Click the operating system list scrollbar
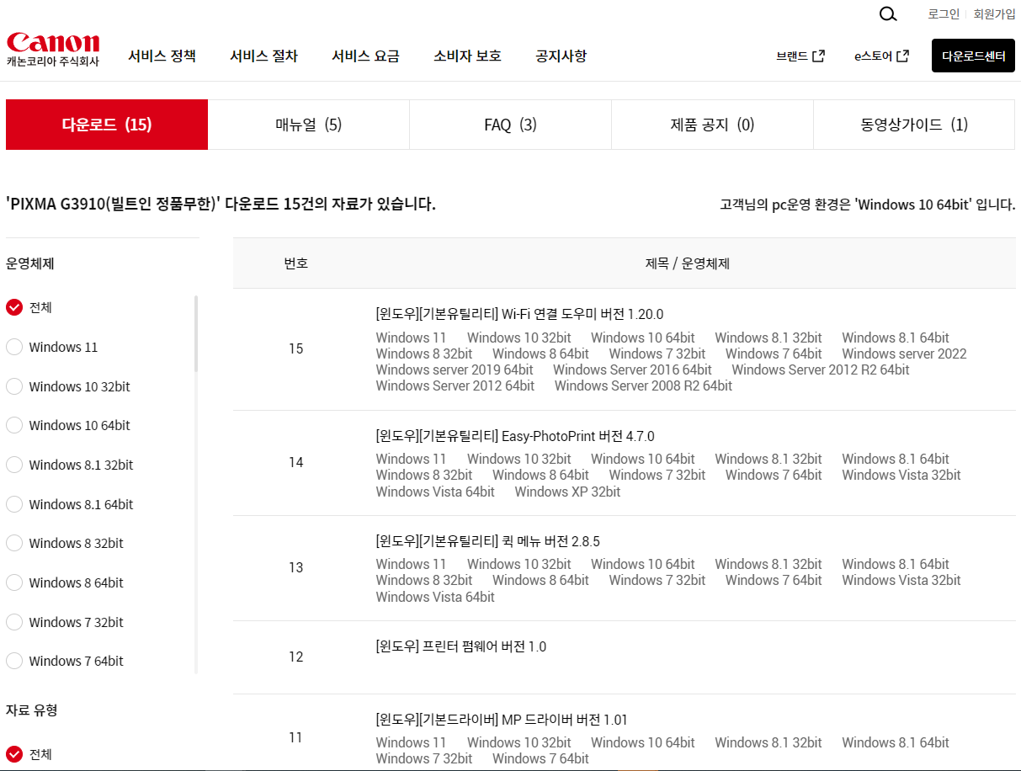The height and width of the screenshot is (771, 1021). click(x=196, y=333)
